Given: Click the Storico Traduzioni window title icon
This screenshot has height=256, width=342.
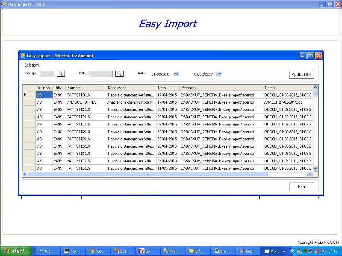Looking at the screenshot, I should click(x=23, y=55).
